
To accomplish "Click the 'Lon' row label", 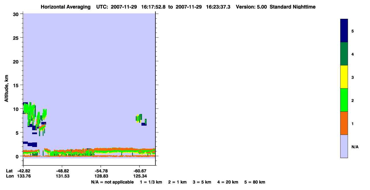I will point(10,176).
